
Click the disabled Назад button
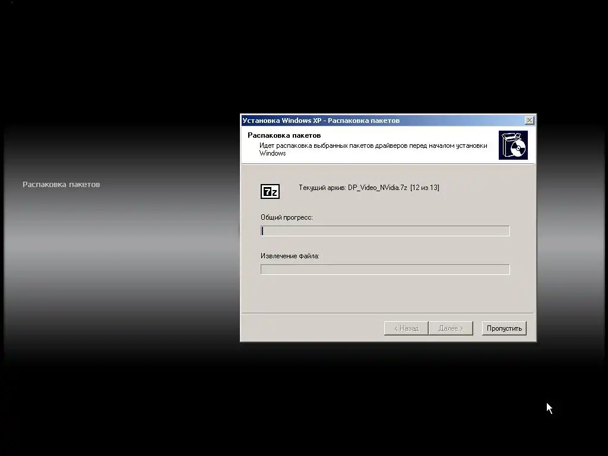tap(406, 328)
